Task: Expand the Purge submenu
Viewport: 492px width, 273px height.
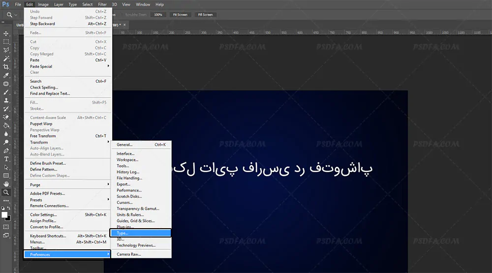Action: click(x=68, y=185)
